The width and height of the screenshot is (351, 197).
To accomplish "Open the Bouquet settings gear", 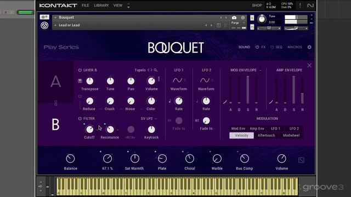I will pos(309,47).
